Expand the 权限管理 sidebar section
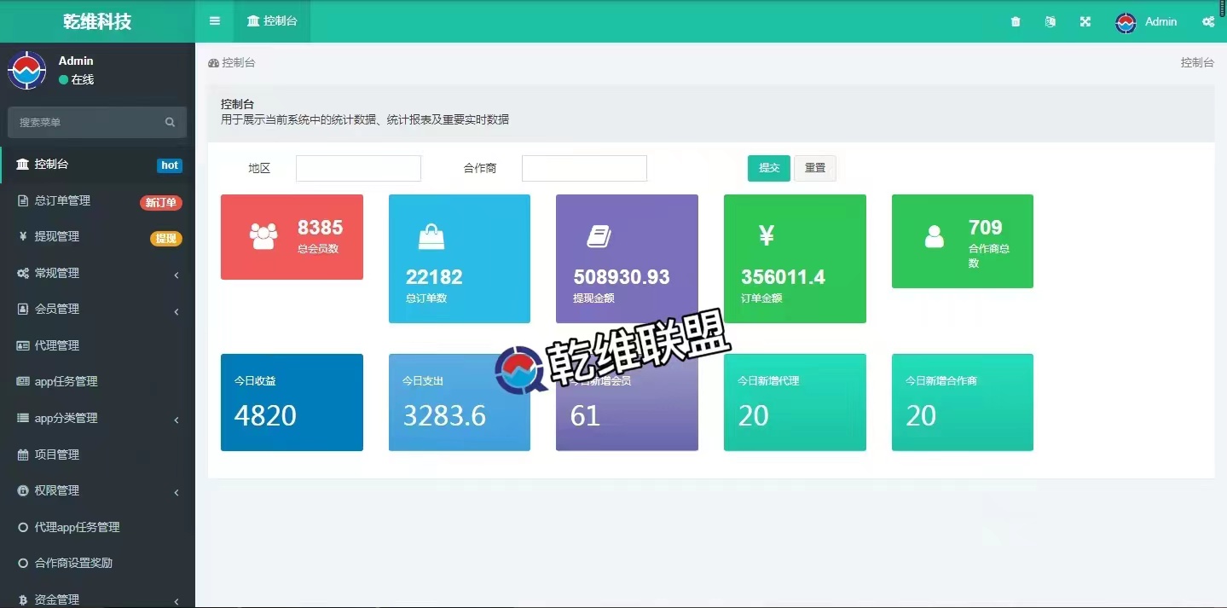1227x608 pixels. tap(97, 491)
